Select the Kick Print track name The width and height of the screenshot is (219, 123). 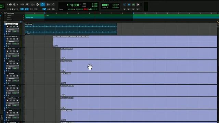click(x=11, y=49)
